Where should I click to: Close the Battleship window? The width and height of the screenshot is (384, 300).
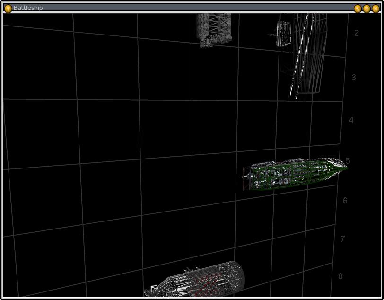375,9
